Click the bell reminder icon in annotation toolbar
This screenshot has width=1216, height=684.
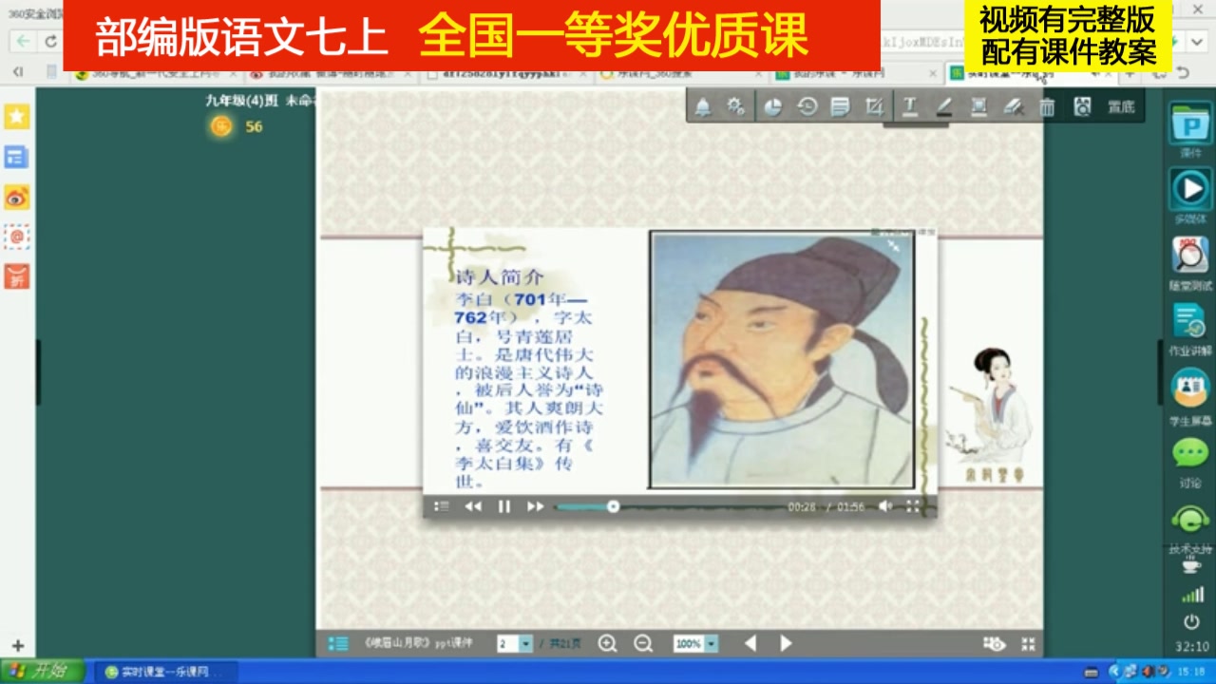point(703,107)
